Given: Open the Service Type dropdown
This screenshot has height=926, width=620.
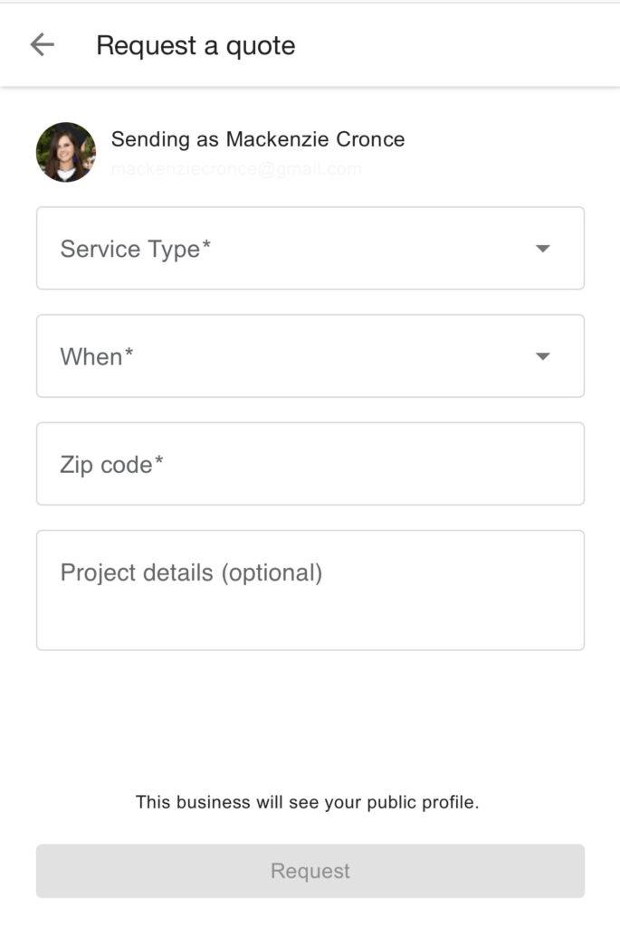Looking at the screenshot, I should tap(310, 249).
